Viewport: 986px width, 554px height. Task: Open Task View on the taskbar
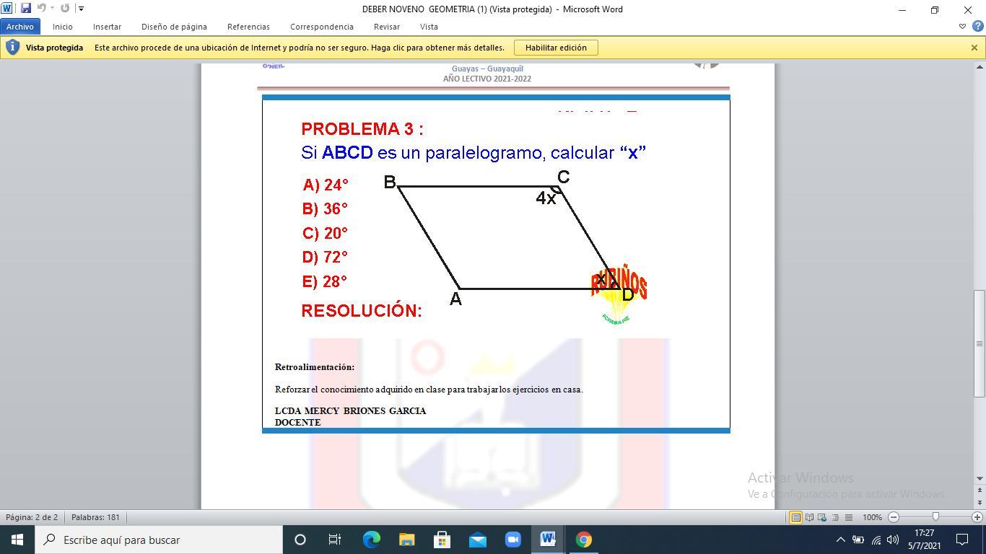tap(335, 540)
